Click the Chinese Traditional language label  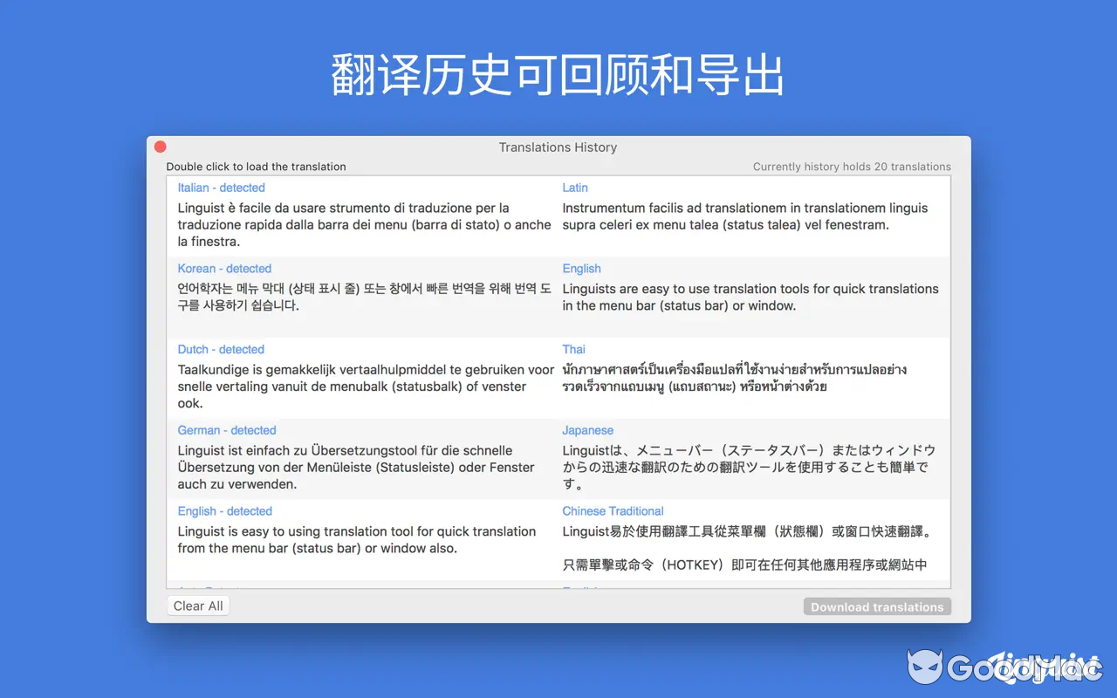613,510
